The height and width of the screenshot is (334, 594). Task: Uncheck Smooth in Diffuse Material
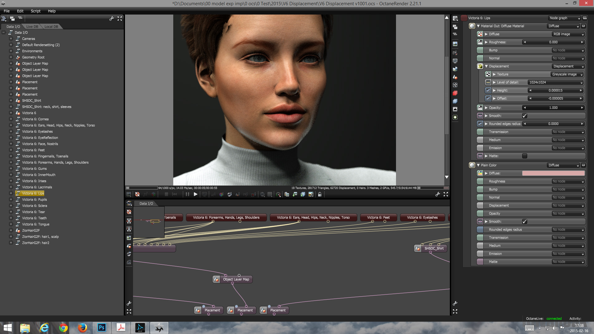tap(524, 116)
